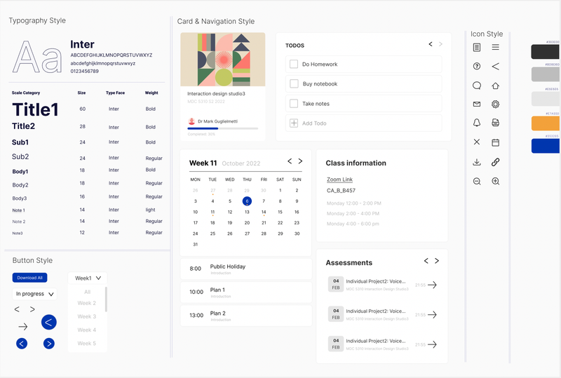Click CA_B_B457 class code
The width and height of the screenshot is (561, 378).
point(341,191)
